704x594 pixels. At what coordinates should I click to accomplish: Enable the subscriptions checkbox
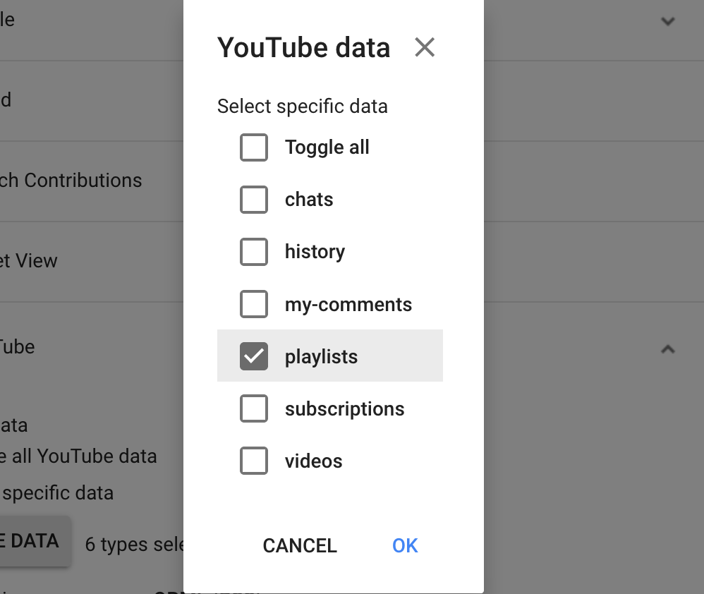254,408
